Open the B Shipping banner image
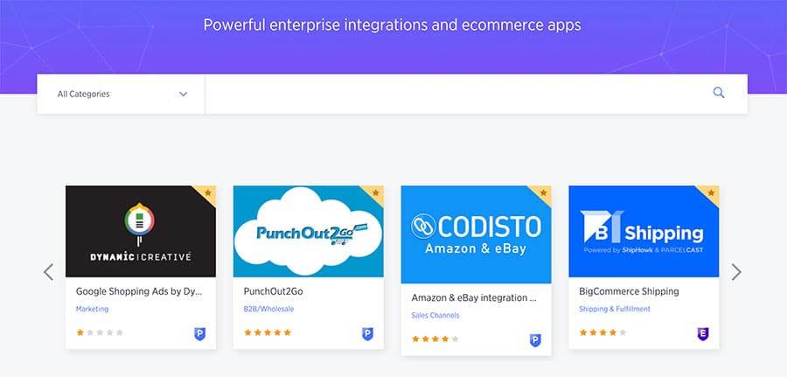The height and width of the screenshot is (377, 787). pyautogui.click(x=644, y=232)
